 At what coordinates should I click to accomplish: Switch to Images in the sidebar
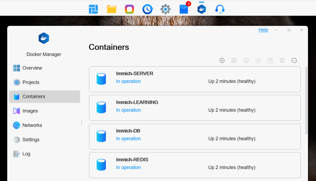pos(30,111)
